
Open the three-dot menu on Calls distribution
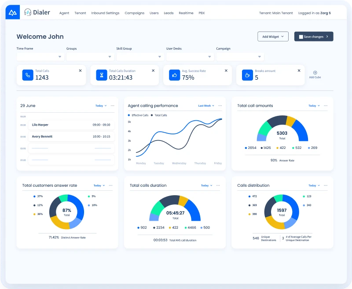point(325,185)
